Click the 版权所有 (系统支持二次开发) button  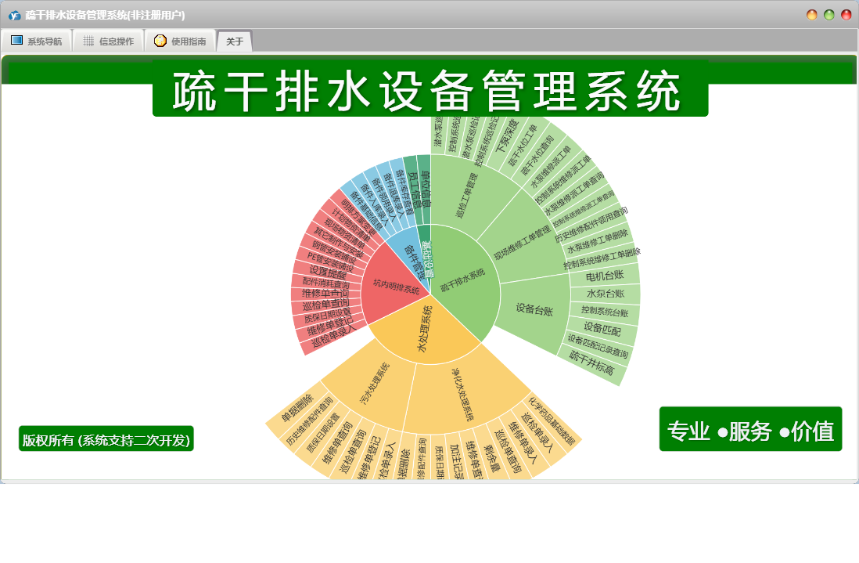click(x=106, y=439)
